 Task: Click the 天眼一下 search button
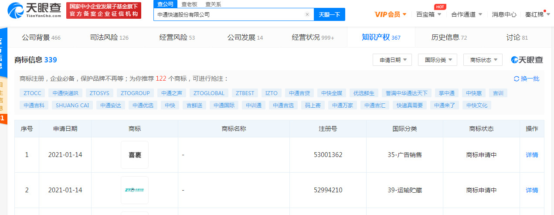click(x=330, y=14)
